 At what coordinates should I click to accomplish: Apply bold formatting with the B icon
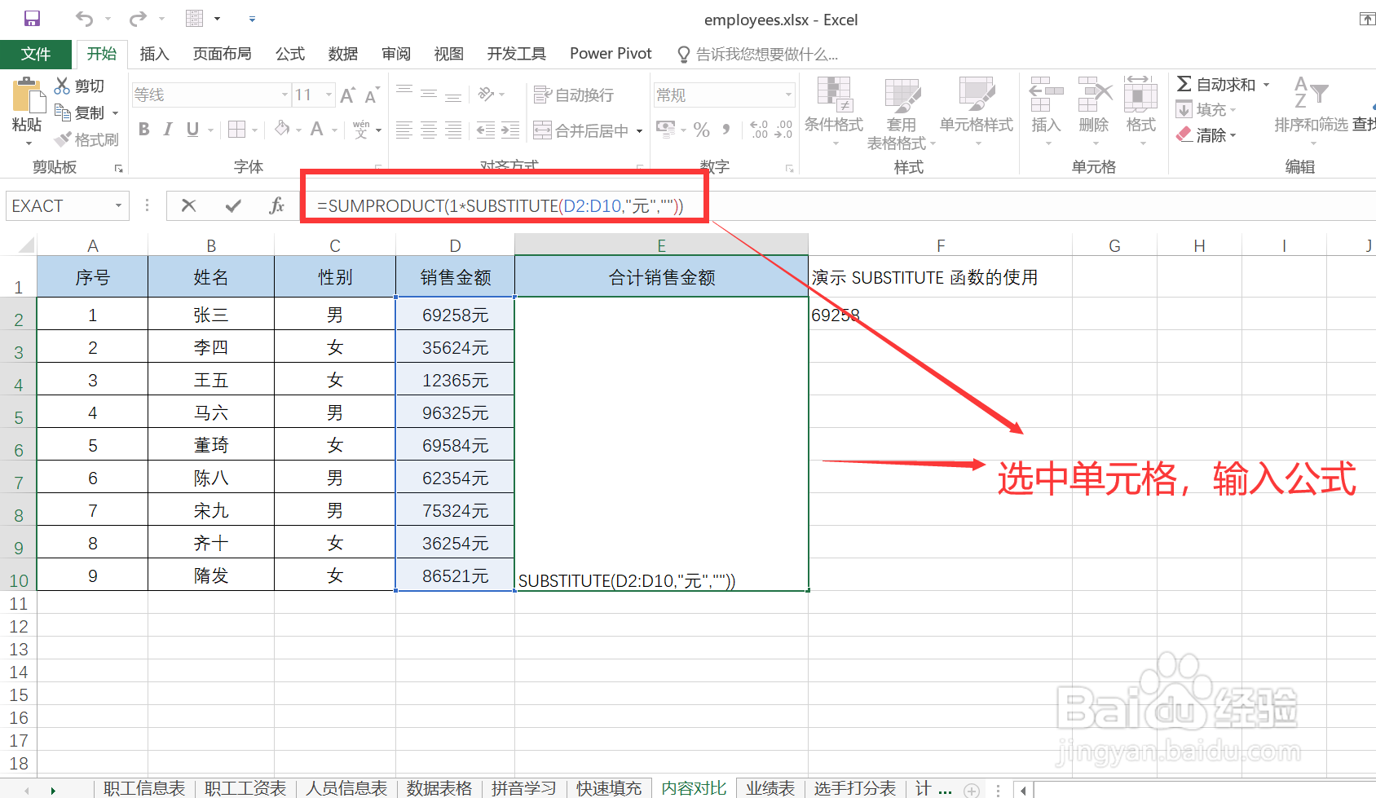[x=143, y=129]
